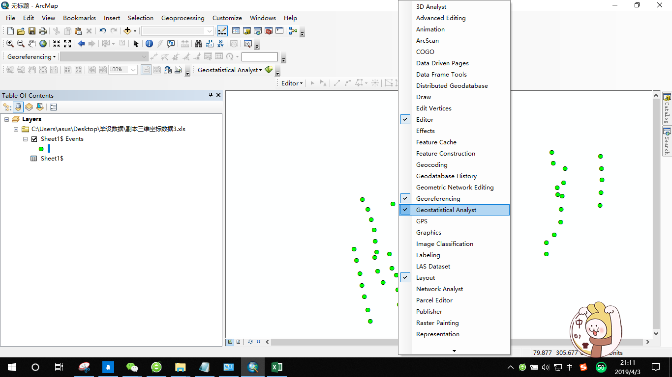Viewport: 672px width, 377px height.
Task: Open Excel from the Windows taskbar
Action: [276, 367]
